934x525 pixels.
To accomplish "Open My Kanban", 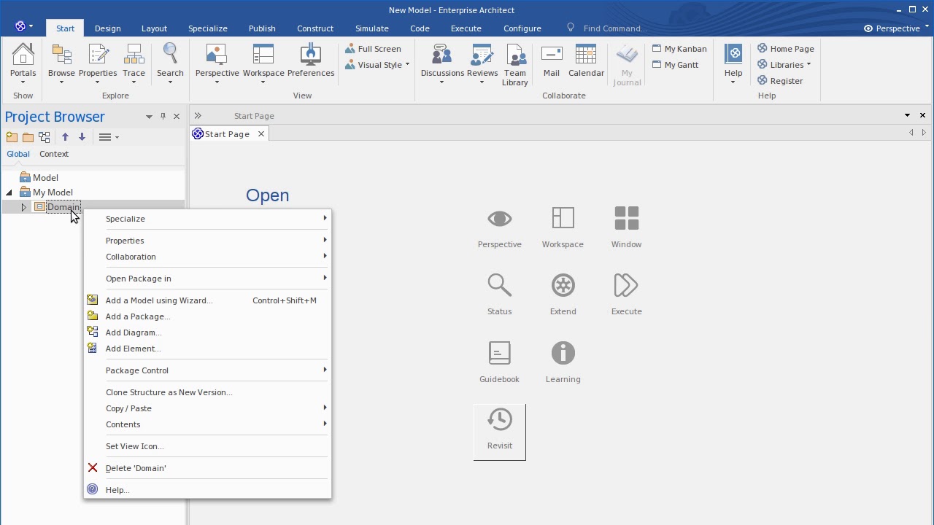I will pyautogui.click(x=679, y=49).
